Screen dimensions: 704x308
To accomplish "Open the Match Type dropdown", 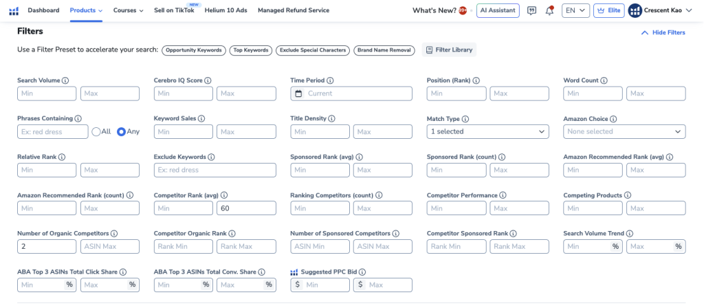I will (487, 131).
